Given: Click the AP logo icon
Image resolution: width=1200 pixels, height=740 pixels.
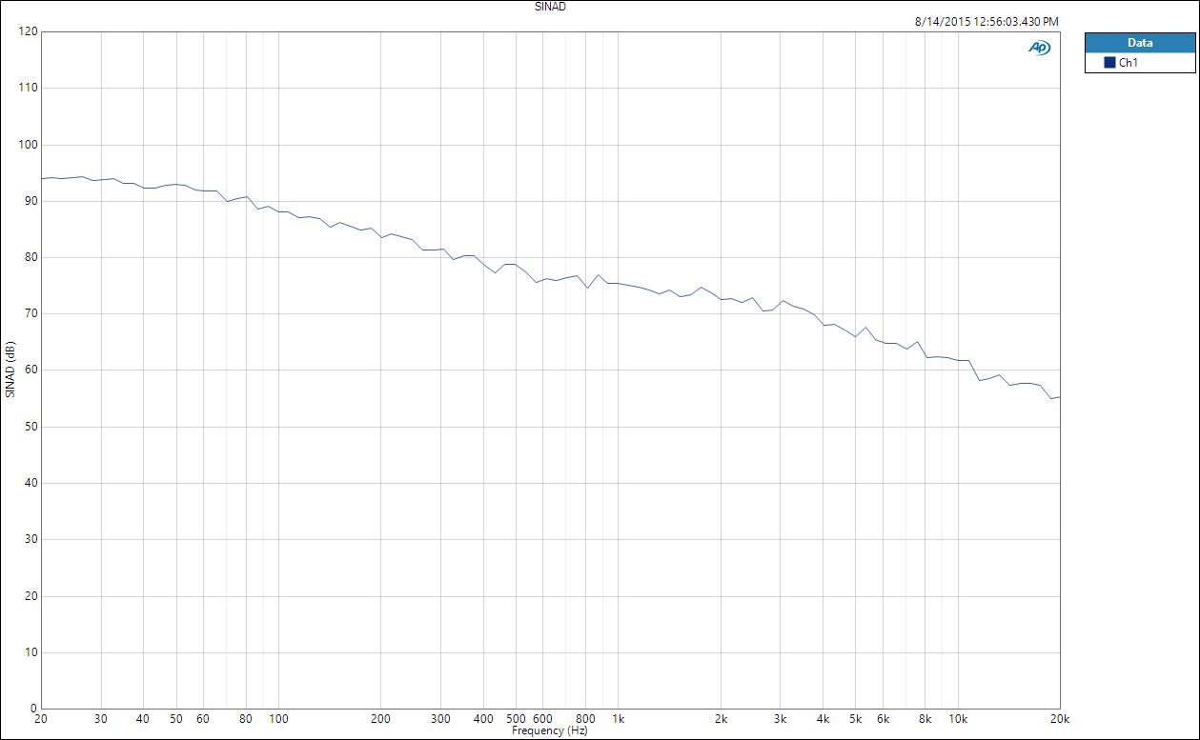Looking at the screenshot, I should pos(1039,48).
